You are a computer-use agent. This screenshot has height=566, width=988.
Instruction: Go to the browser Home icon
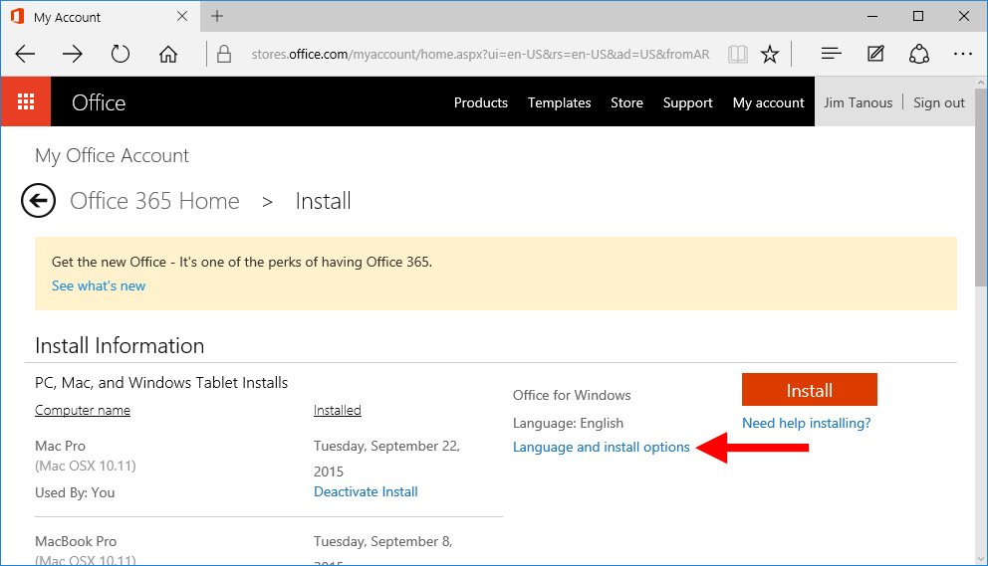click(x=167, y=54)
